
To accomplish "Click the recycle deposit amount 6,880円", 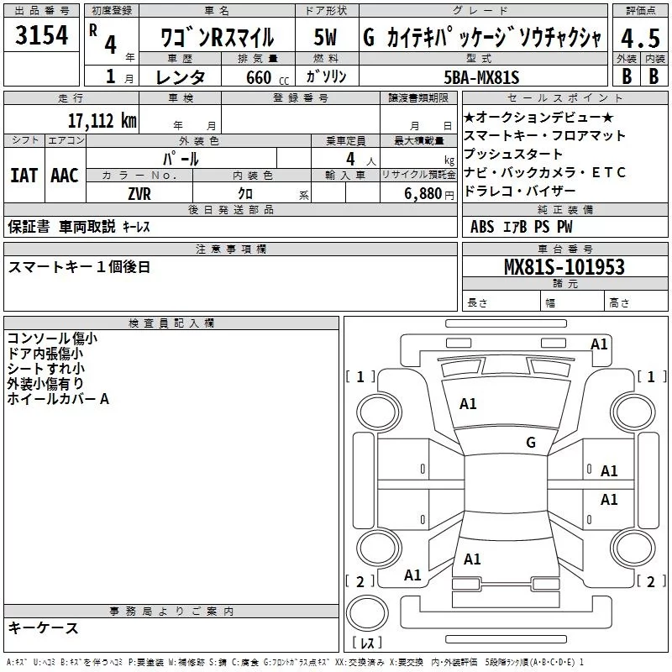I will pyautogui.click(x=429, y=193).
